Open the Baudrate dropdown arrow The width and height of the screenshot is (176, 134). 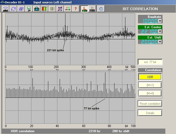coord(160,21)
